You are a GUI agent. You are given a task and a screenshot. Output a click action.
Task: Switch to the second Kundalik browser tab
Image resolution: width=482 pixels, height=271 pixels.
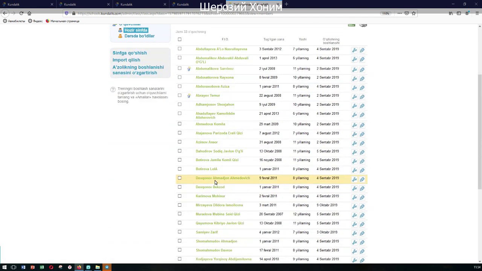(x=84, y=4)
